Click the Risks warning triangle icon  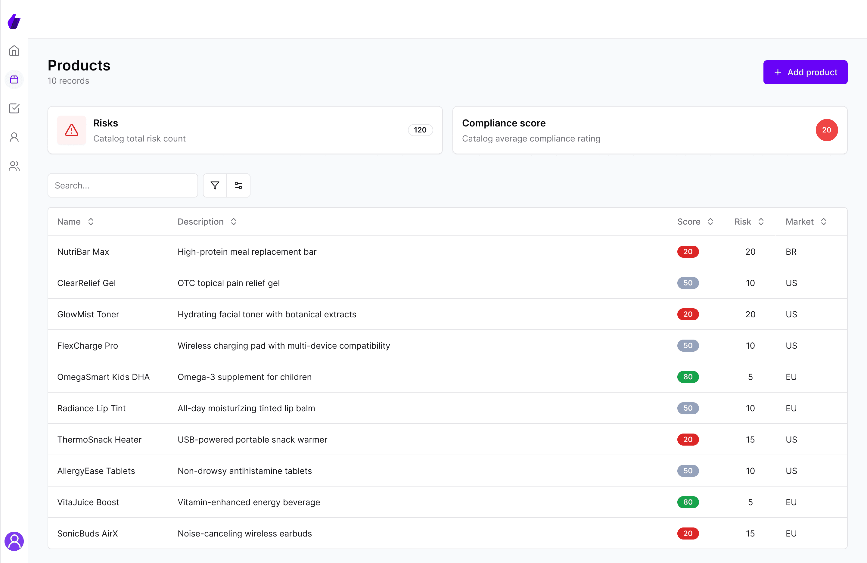coord(71,130)
